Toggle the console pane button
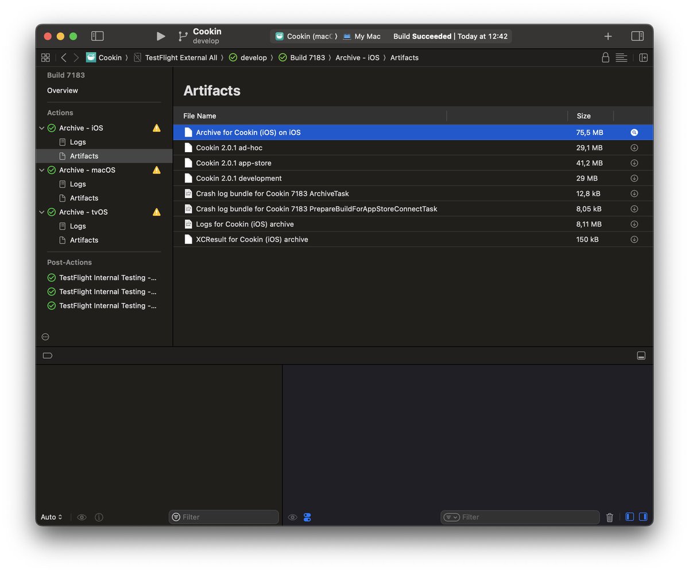The image size is (689, 573). pyautogui.click(x=643, y=517)
